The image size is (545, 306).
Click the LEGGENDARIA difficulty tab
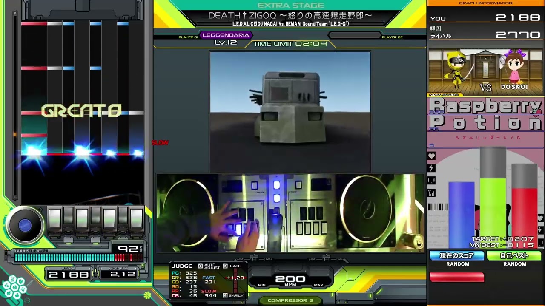click(x=226, y=35)
